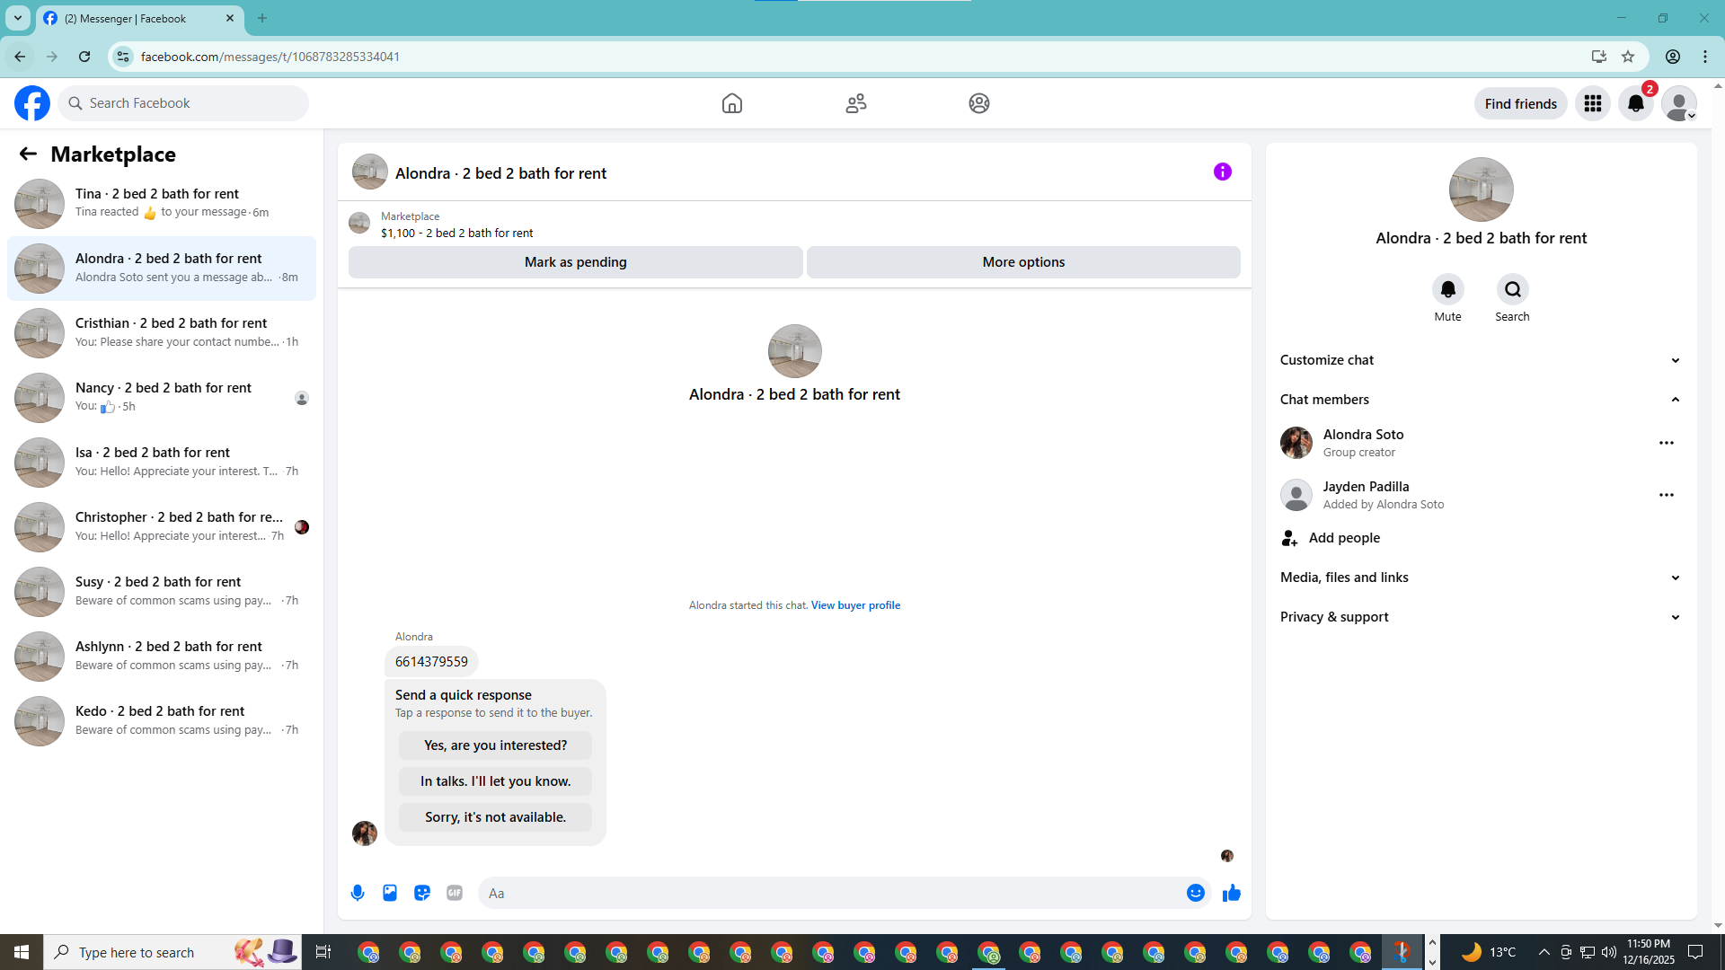Open the Friends icon in top navigation

click(856, 103)
